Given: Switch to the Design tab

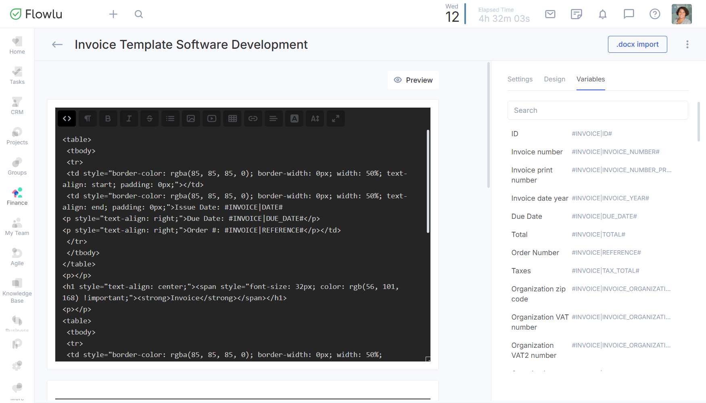Looking at the screenshot, I should tap(555, 79).
